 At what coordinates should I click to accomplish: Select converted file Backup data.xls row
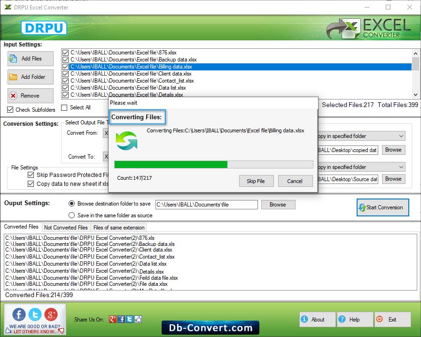tap(90, 244)
